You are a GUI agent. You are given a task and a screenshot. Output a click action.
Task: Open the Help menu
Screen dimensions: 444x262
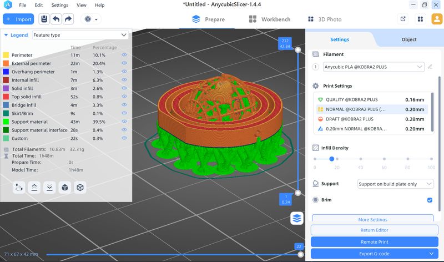pos(99,5)
